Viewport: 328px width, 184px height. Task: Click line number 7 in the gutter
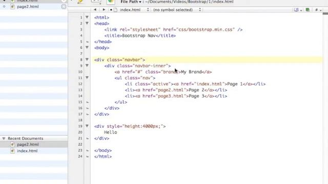[81, 54]
